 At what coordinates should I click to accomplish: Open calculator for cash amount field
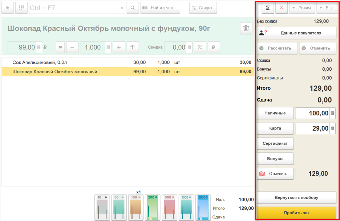[332, 113]
